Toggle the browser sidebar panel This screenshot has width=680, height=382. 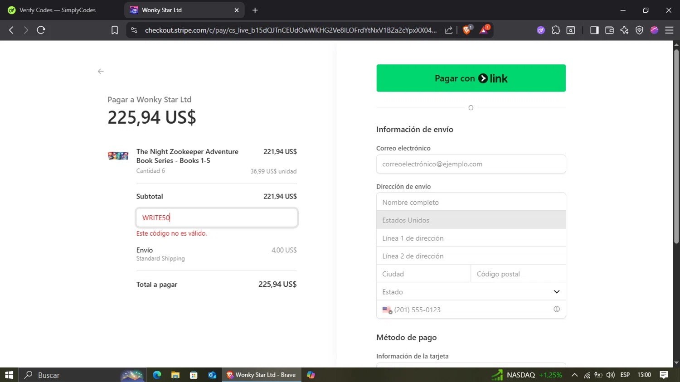tap(594, 30)
